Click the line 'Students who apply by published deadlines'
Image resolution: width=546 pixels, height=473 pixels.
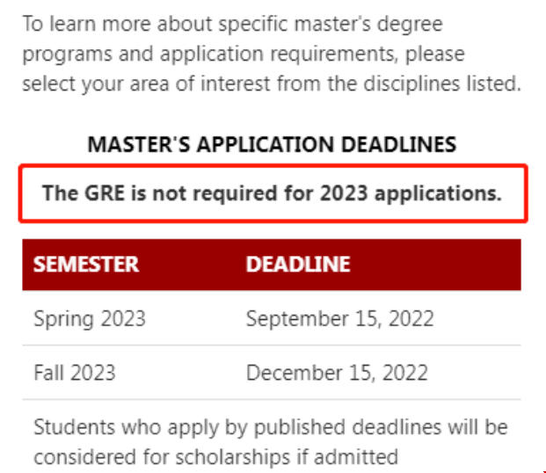(271, 427)
